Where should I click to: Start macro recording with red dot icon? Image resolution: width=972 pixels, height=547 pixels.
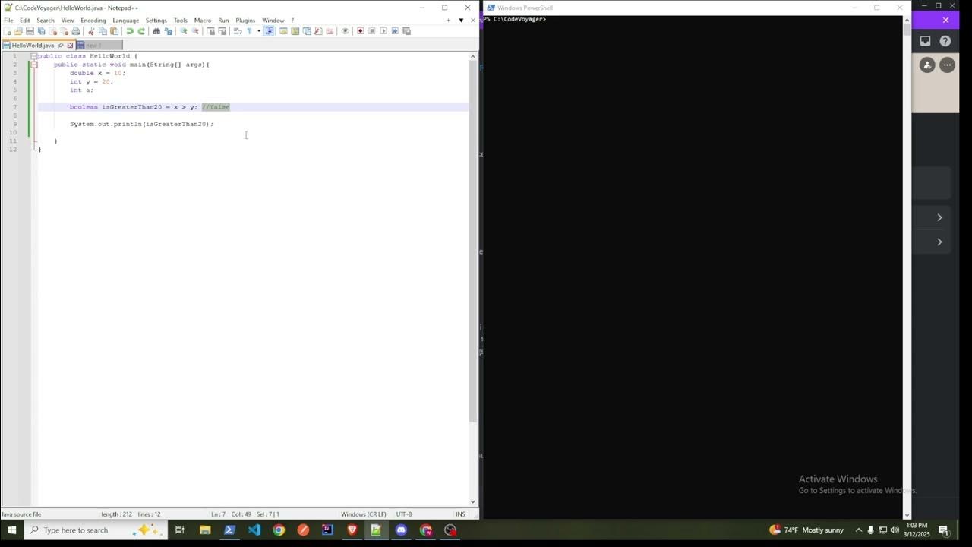coord(360,31)
